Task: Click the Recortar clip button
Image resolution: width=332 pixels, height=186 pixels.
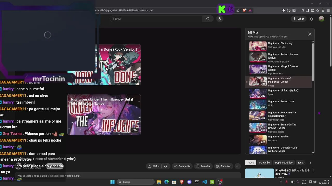Action: [x=223, y=166]
